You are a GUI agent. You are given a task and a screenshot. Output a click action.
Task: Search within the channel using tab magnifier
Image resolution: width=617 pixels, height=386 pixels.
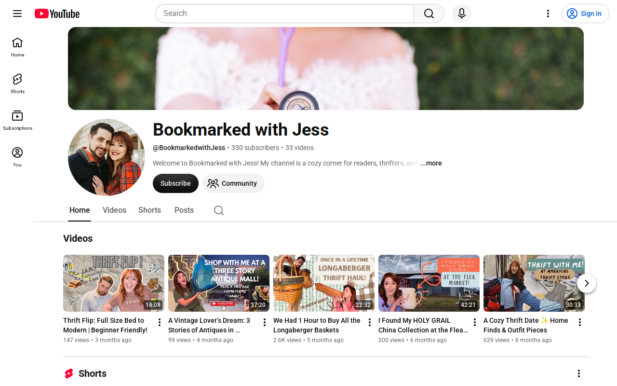[219, 210]
